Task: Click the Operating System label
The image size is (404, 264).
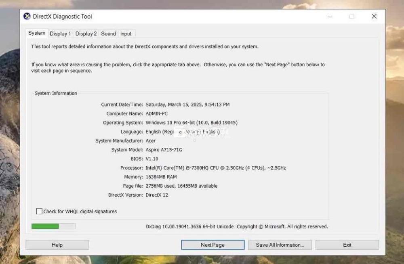Action: click(x=123, y=123)
